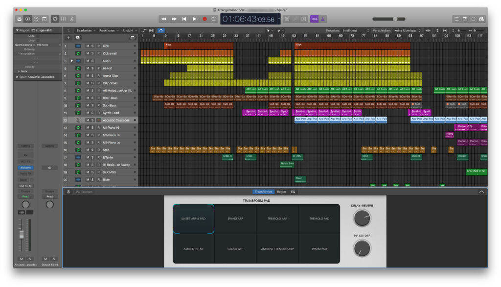Toggle the global tracks button above track list

pos(132,38)
